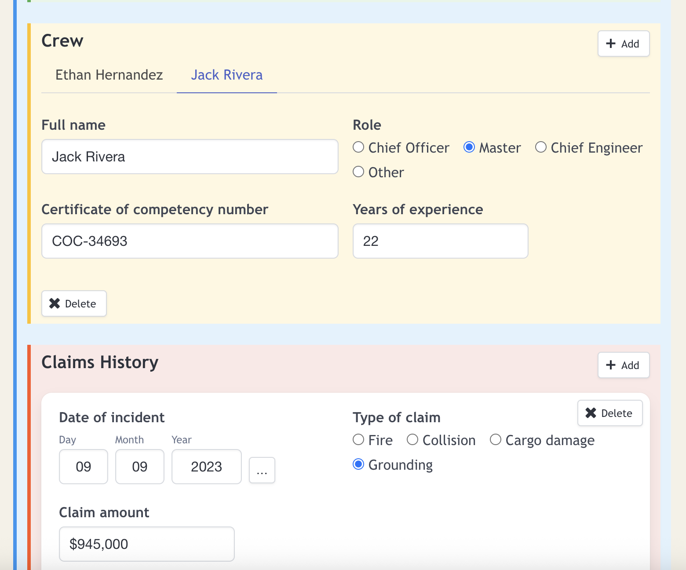686x570 pixels.
Task: Edit the incident Day field
Action: tap(84, 467)
